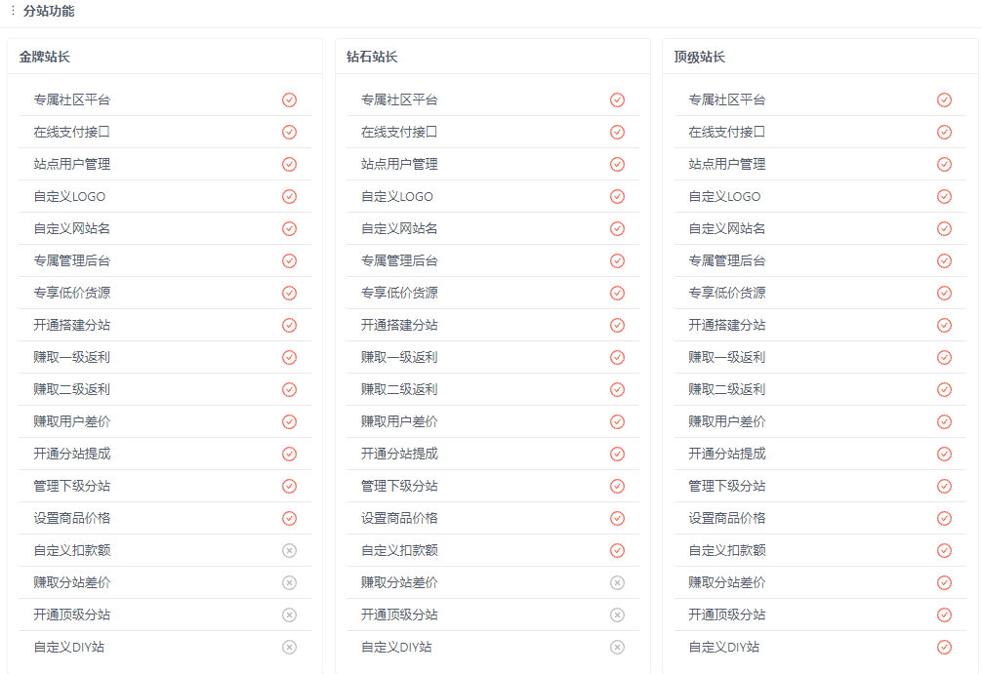Image resolution: width=982 pixels, height=674 pixels.
Task: Click the check icon for 专属社区平台 under 顶级站长
Action: (945, 100)
